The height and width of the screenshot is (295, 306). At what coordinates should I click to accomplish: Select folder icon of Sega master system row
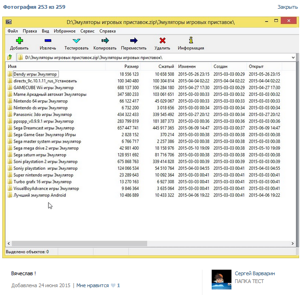coord(10,141)
